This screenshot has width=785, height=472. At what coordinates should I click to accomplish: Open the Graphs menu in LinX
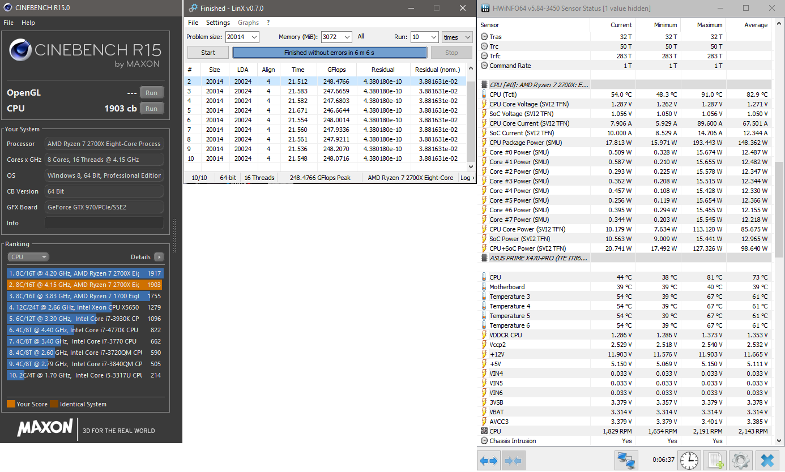click(x=249, y=23)
